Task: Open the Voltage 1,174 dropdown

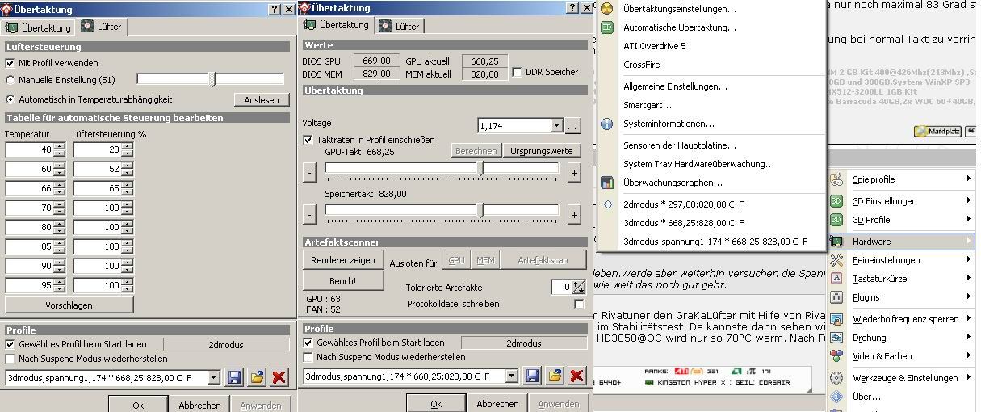Action: pos(556,126)
